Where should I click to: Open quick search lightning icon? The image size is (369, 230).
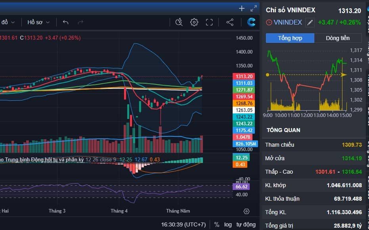[x=179, y=22]
